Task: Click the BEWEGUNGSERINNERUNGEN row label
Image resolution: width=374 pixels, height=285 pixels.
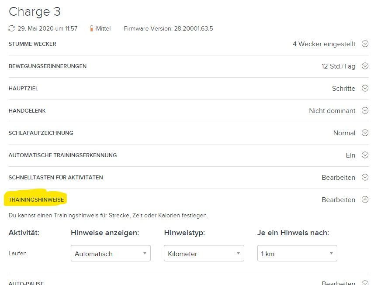Action: 48,66
